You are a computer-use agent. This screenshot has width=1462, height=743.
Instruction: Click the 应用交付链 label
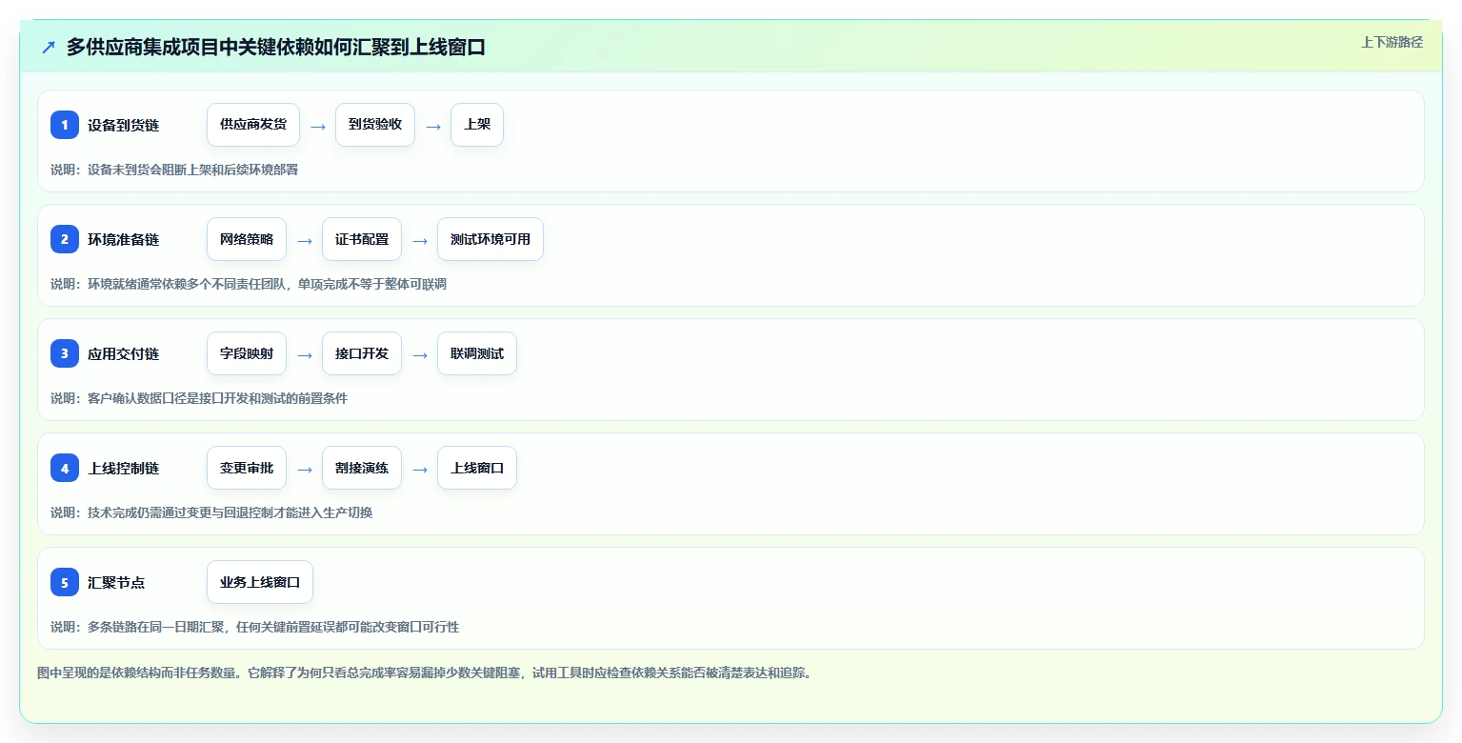(124, 354)
